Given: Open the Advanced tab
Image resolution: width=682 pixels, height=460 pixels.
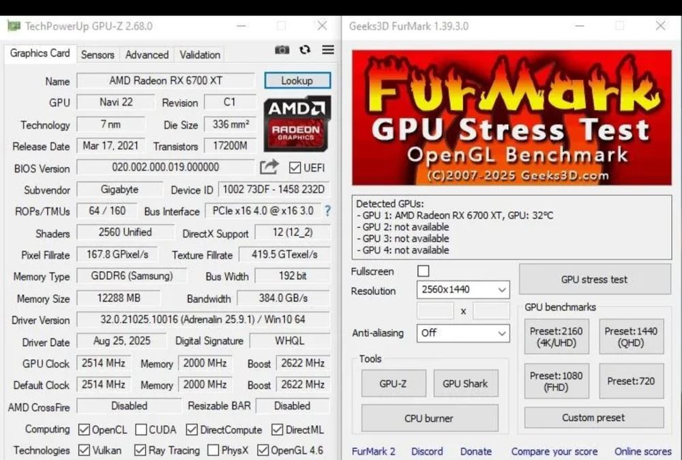Looking at the screenshot, I should (147, 55).
